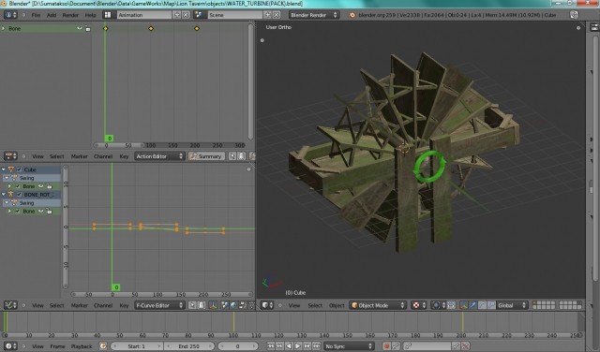Screen dimensions: 600x352
Task: Click the End: 250 frame field
Action: click(x=188, y=345)
